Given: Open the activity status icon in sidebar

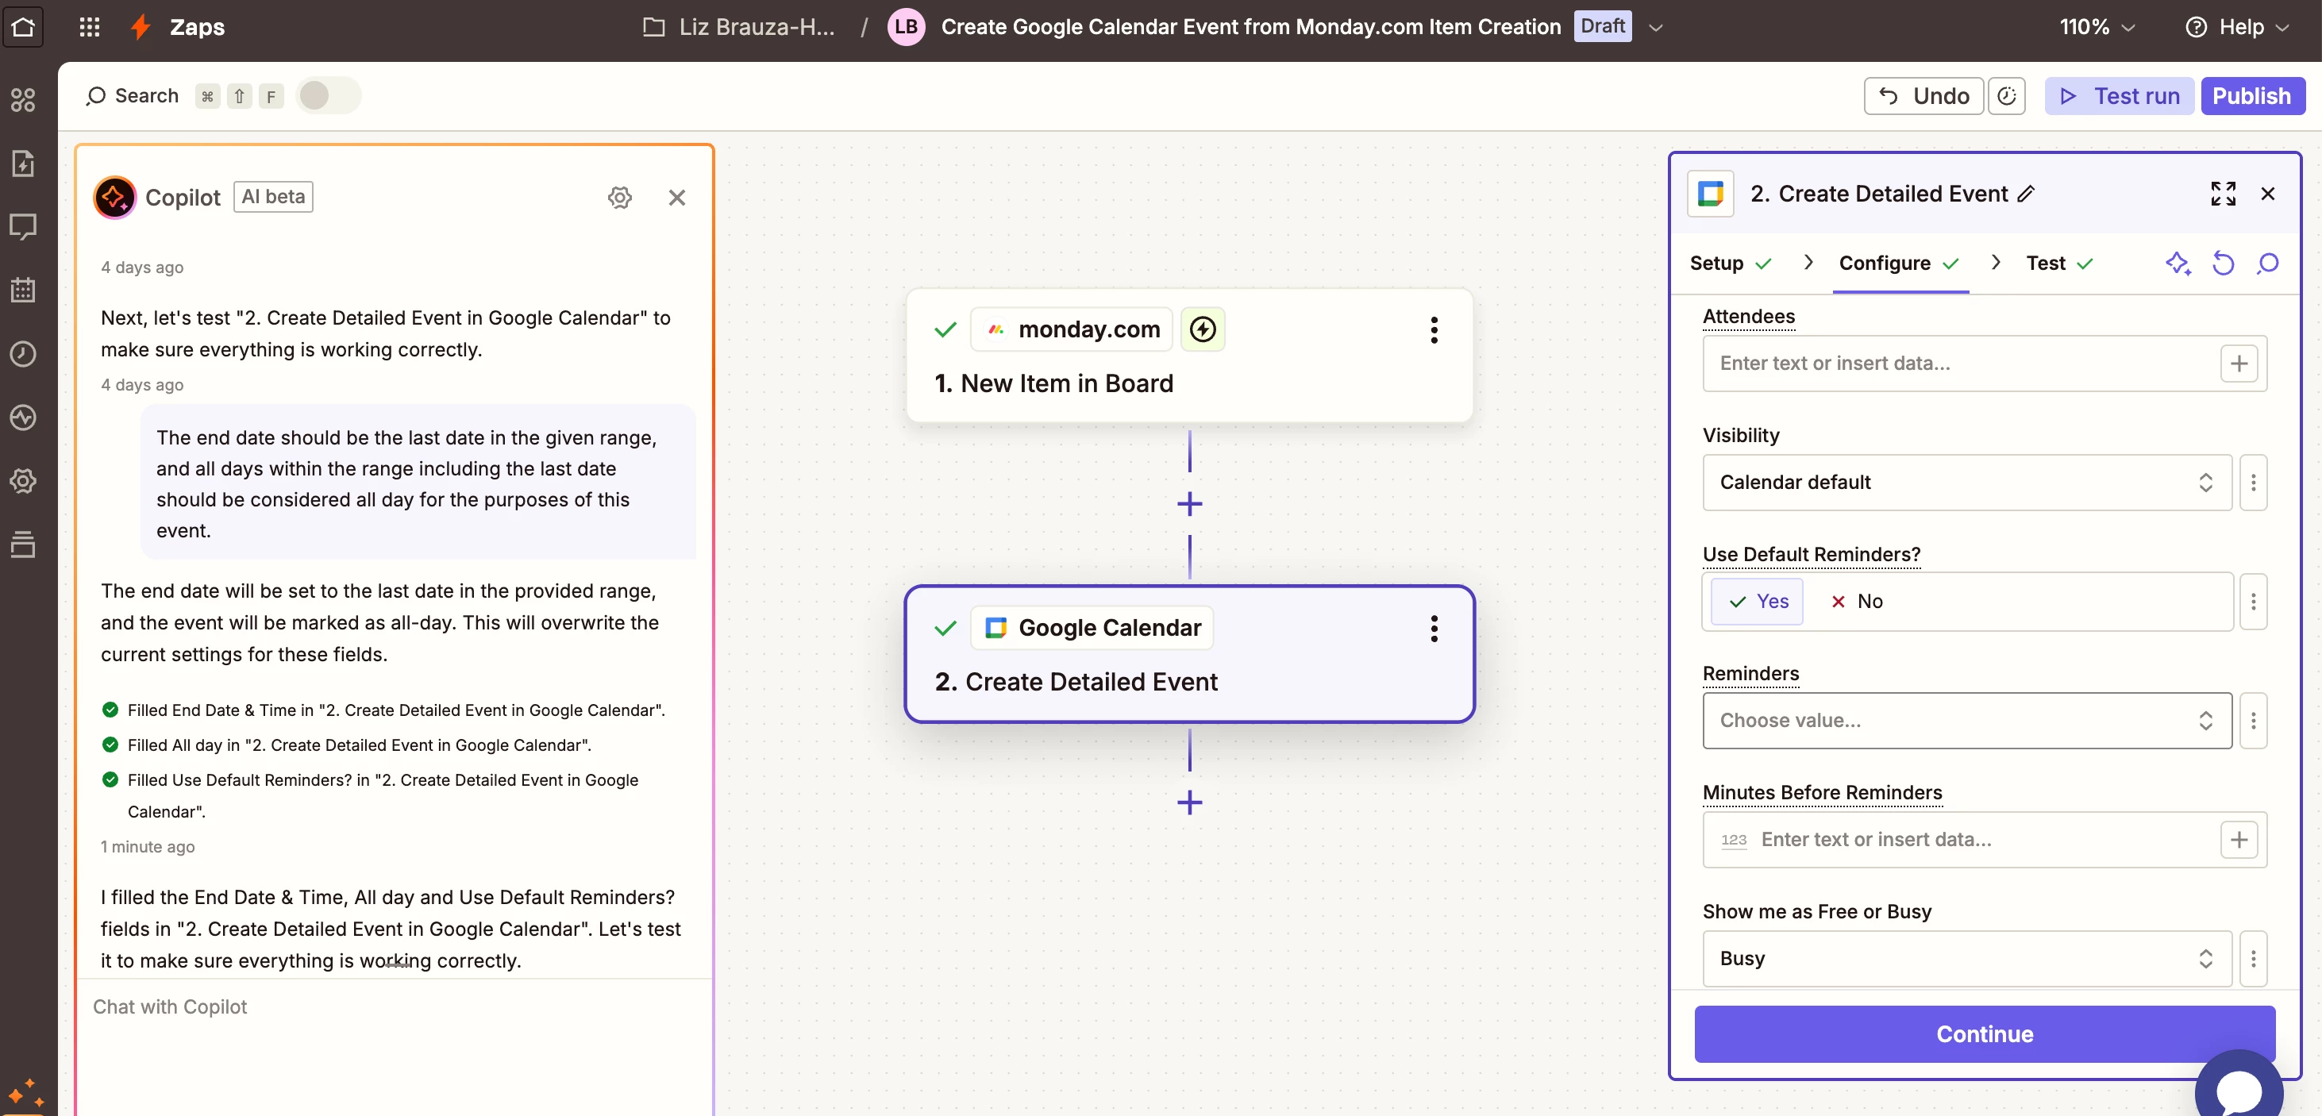Looking at the screenshot, I should [24, 418].
